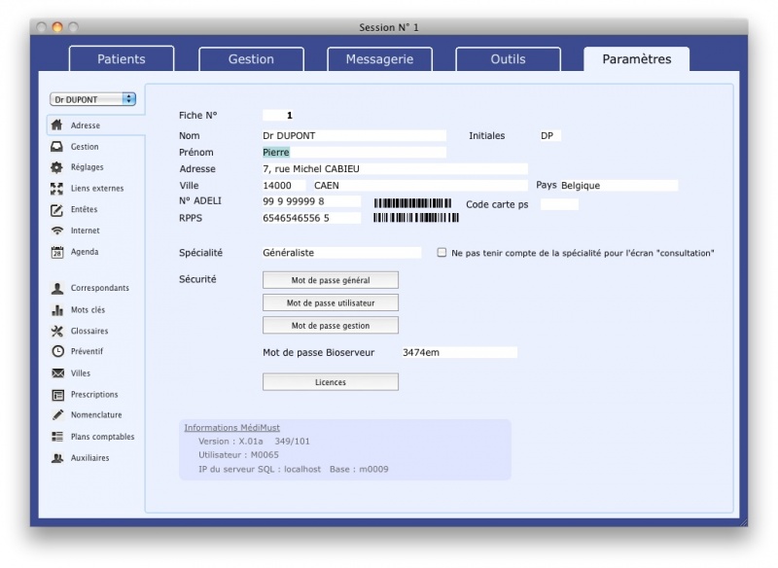Tick 'Ne pas tenir compte de la spécialité' checkbox
This screenshot has height=568, width=778.
[442, 253]
